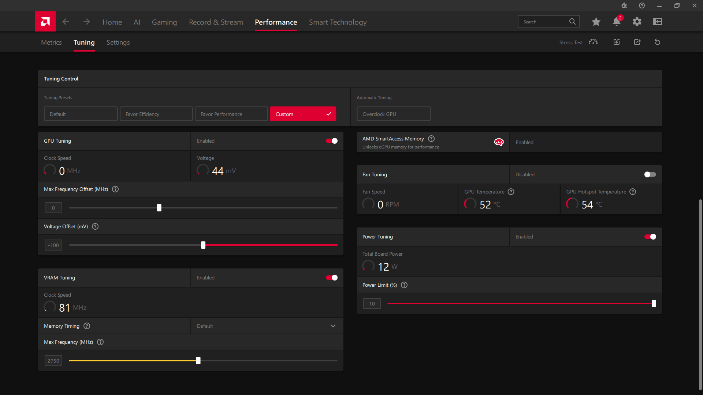Open the Smart Technology tab
The width and height of the screenshot is (703, 395).
coord(338,22)
